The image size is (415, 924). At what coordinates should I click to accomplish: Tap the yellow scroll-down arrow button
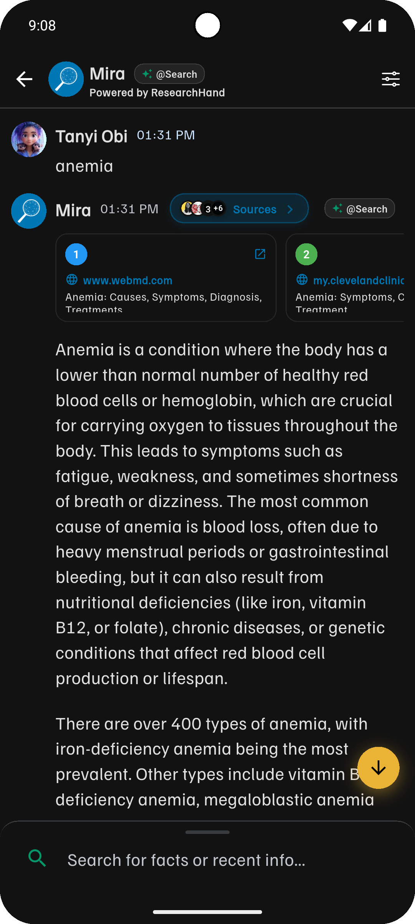pyautogui.click(x=378, y=768)
